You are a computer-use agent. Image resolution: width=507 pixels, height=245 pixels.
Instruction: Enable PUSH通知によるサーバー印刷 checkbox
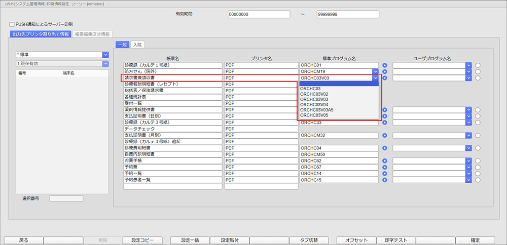tap(12, 24)
